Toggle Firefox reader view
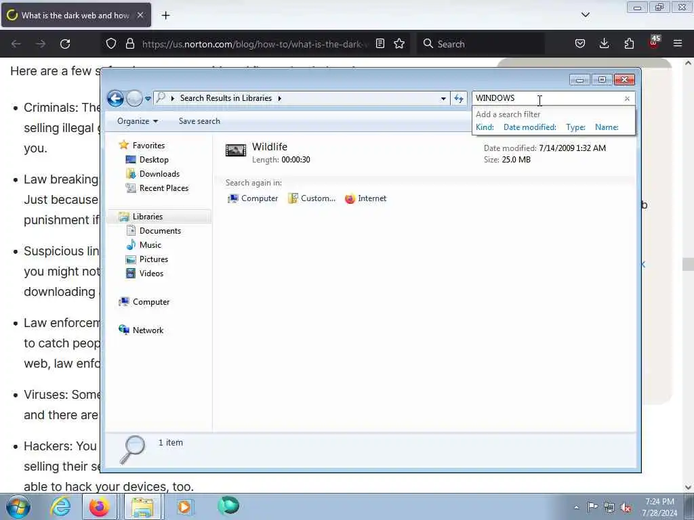Screen dimensions: 694x520 pyautogui.click(x=380, y=43)
